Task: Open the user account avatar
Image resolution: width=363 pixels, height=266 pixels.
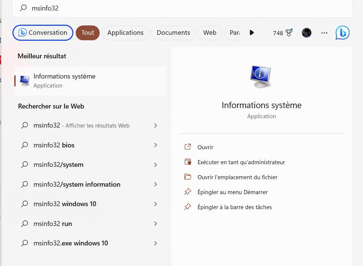Action: click(x=306, y=33)
